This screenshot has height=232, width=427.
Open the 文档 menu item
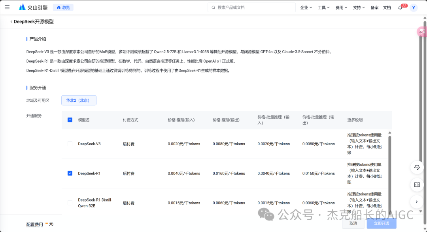[x=387, y=8]
